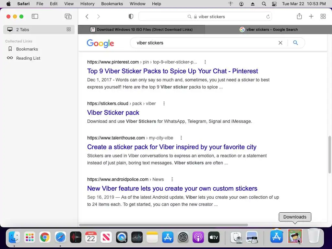This screenshot has height=249, width=332.
Task: Open Calendar showing Mar 22 in Dock
Action: coord(91,237)
